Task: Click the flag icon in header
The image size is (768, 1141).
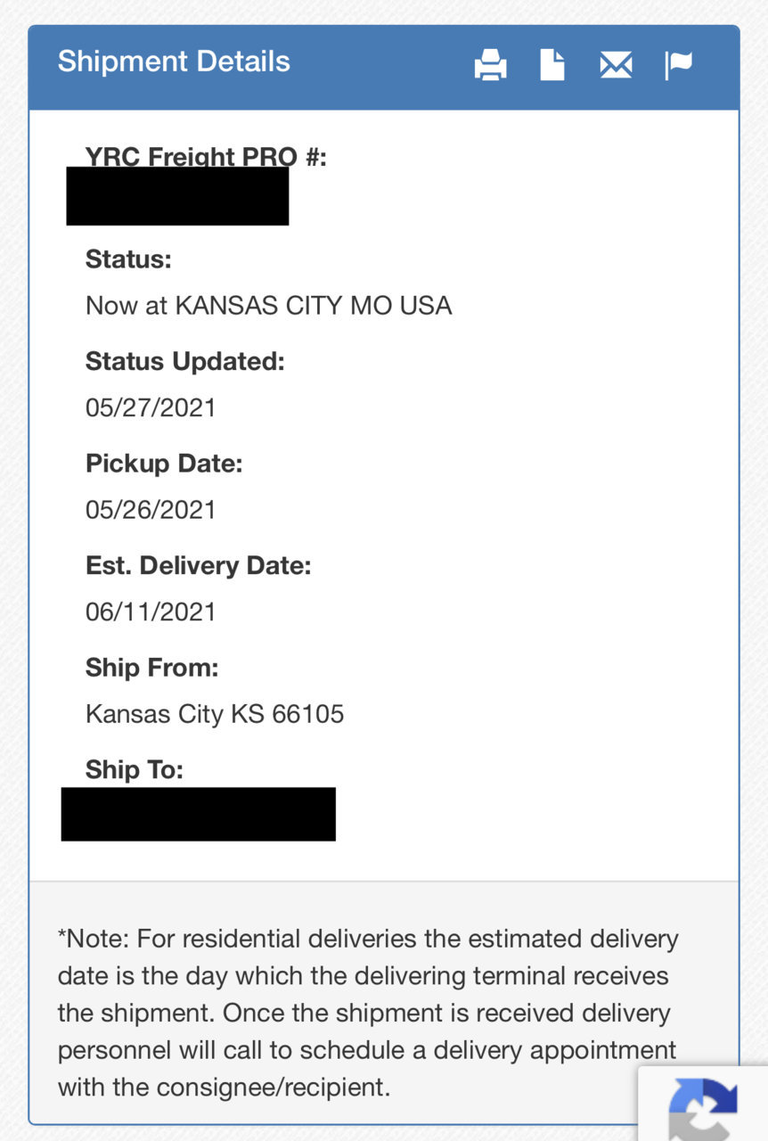Action: coord(678,65)
